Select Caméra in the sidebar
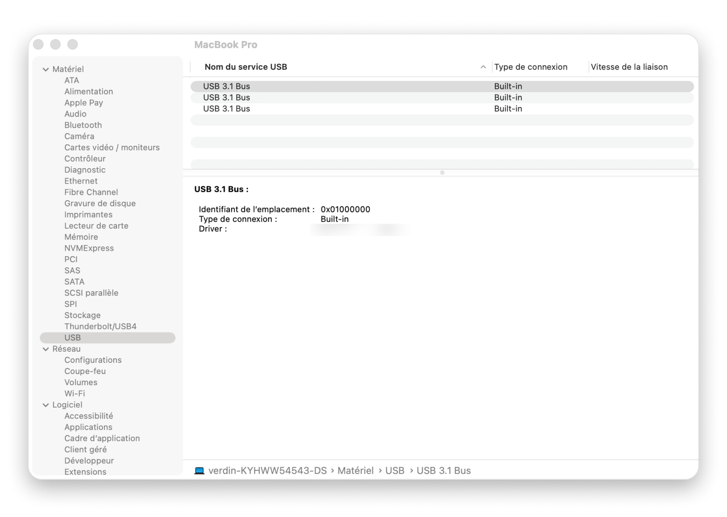The height and width of the screenshot is (517, 727). coord(79,136)
